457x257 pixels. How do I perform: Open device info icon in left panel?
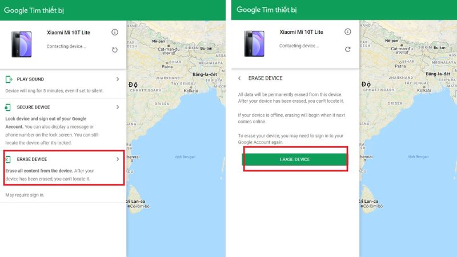pyautogui.click(x=115, y=32)
